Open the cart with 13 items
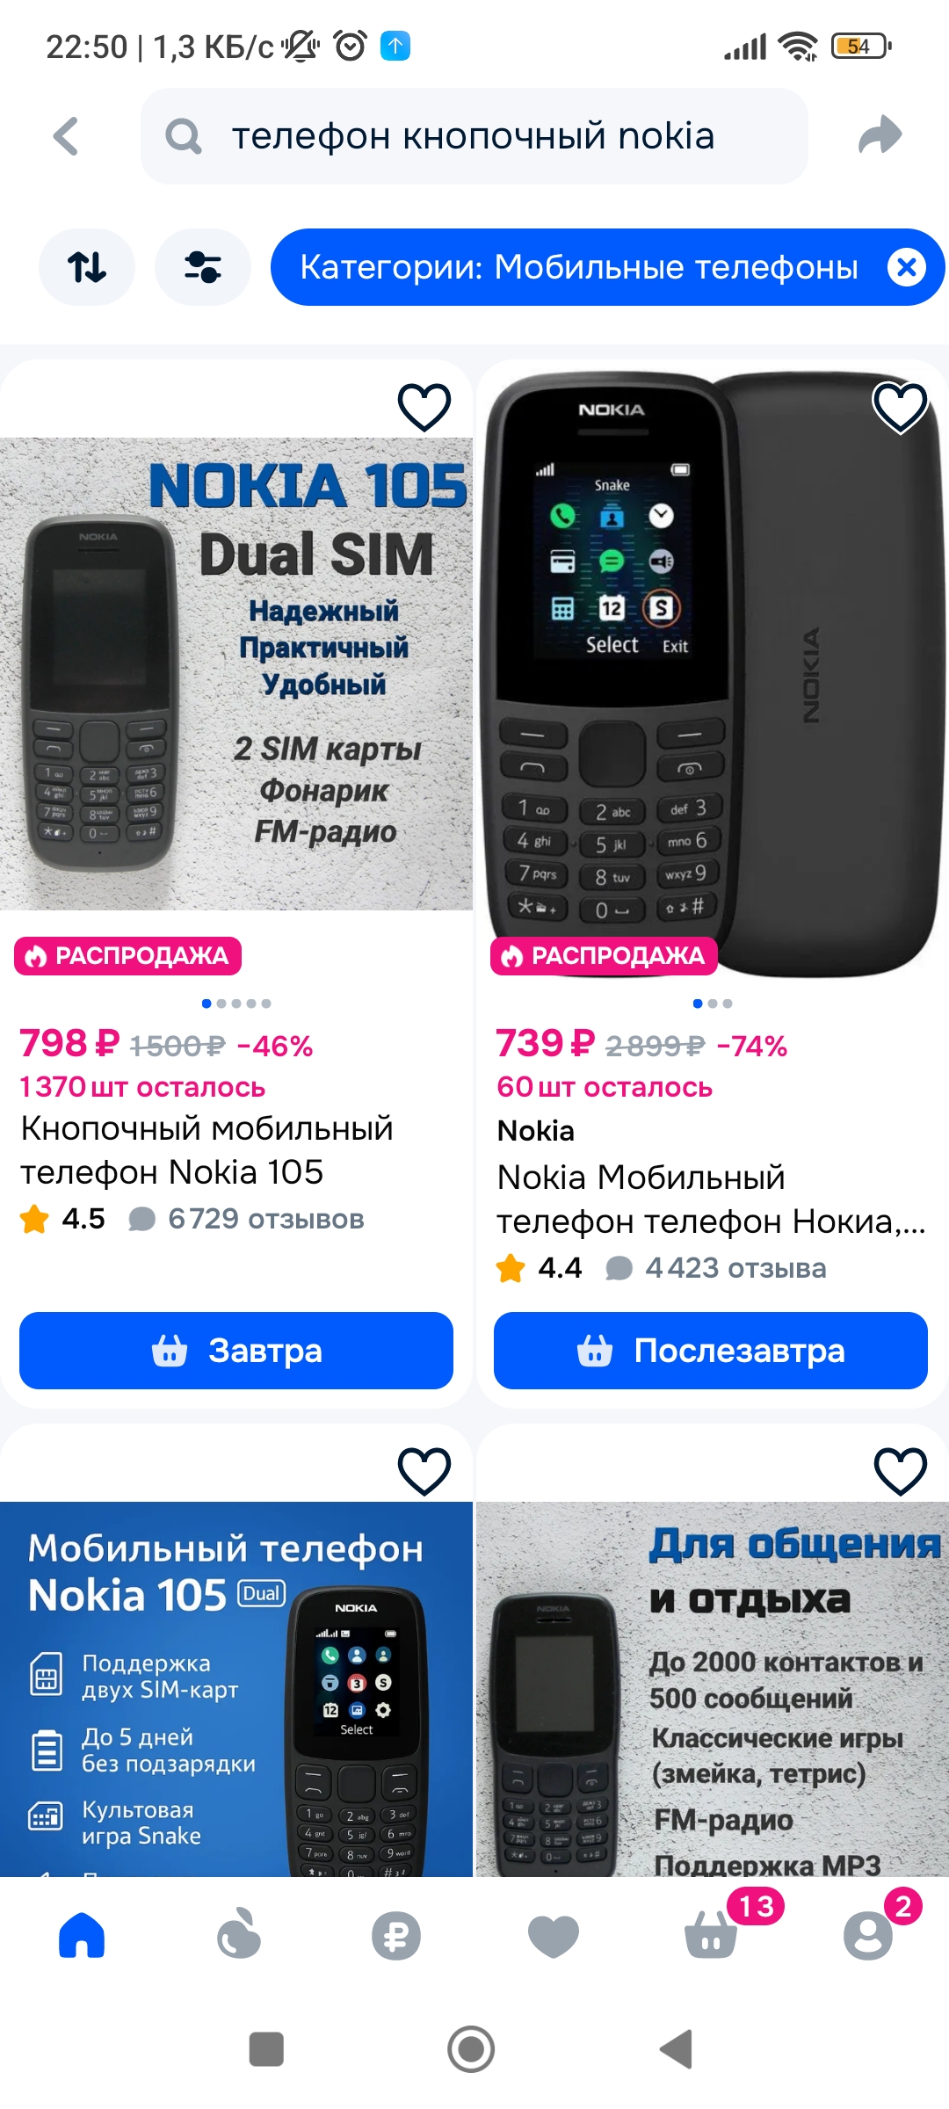 (x=712, y=1936)
